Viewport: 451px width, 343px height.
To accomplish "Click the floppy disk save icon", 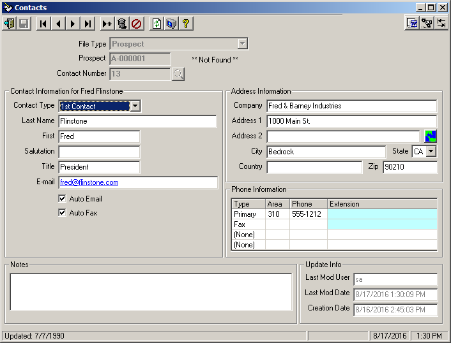I will [24, 24].
